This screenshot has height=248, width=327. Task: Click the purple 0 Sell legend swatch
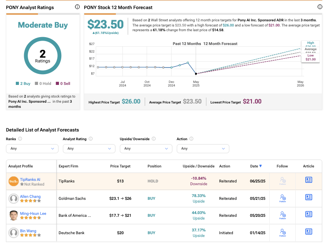pyautogui.click(x=57, y=83)
